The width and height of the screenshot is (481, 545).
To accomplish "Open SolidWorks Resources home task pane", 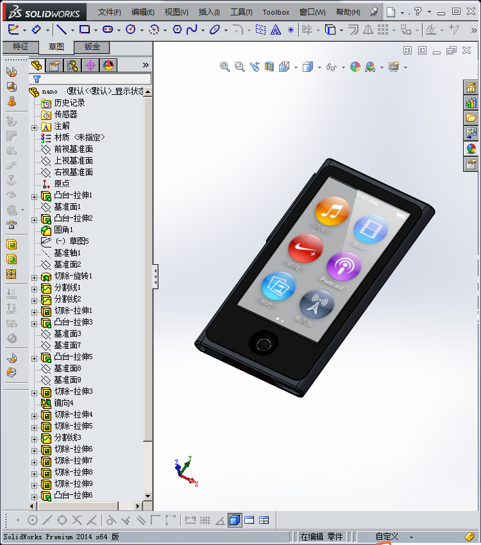I will (471, 87).
